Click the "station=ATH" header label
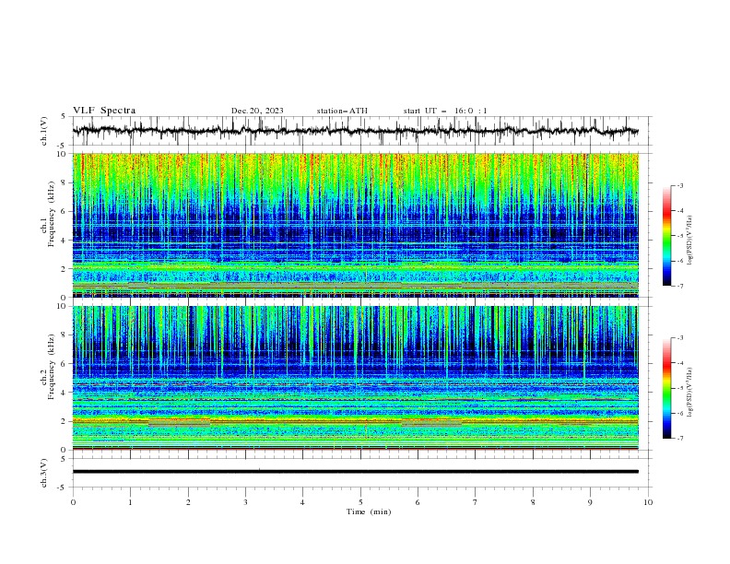Viewport: 730px width, 564px height. coord(342,111)
